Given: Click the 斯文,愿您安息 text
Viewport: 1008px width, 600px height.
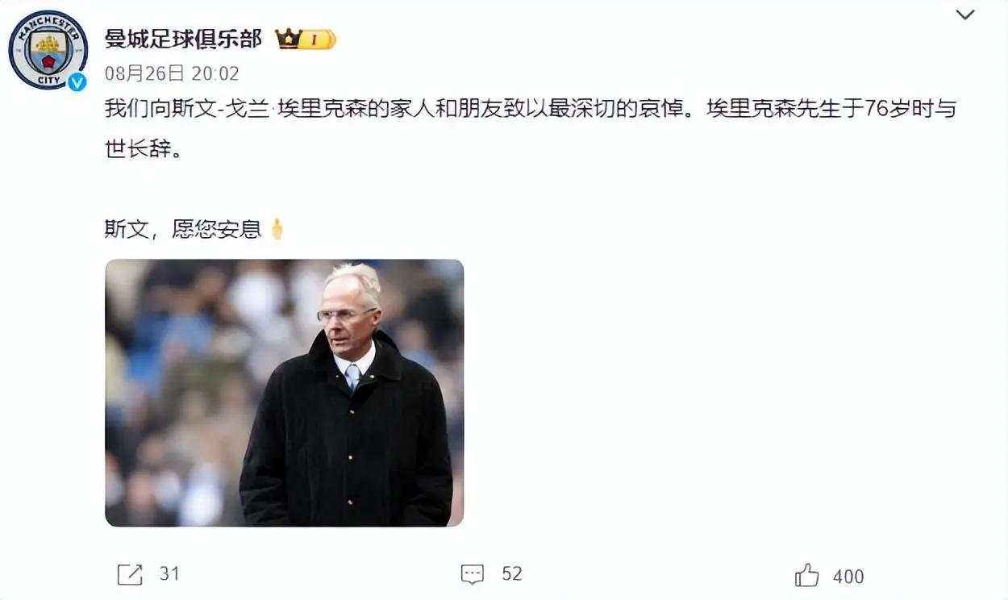Looking at the screenshot, I should (x=183, y=229).
